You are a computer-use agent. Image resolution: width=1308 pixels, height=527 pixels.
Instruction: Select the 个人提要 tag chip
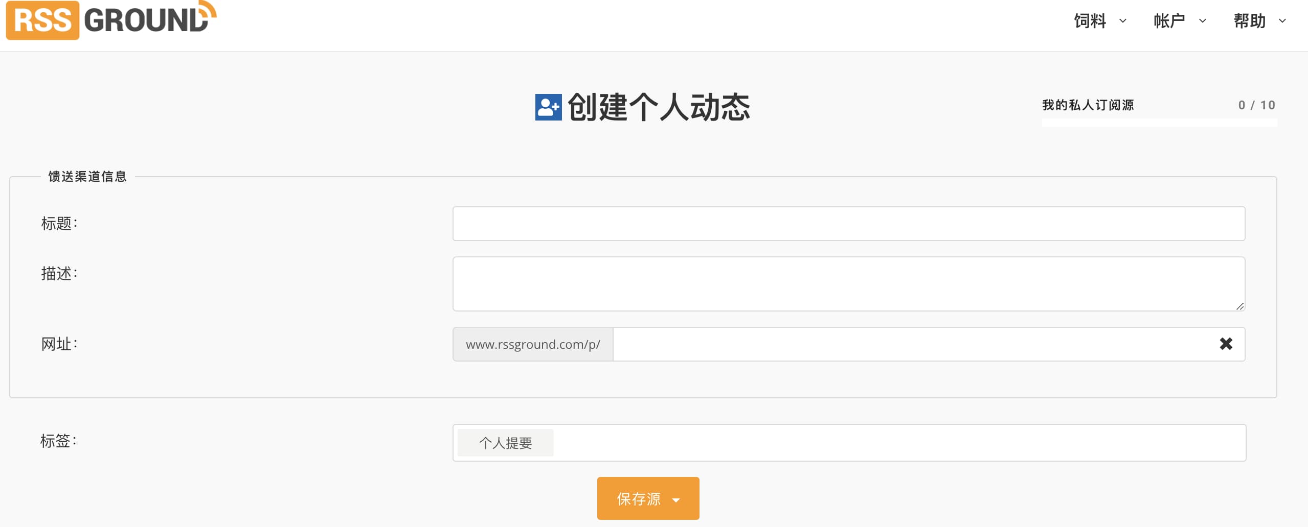pos(505,443)
